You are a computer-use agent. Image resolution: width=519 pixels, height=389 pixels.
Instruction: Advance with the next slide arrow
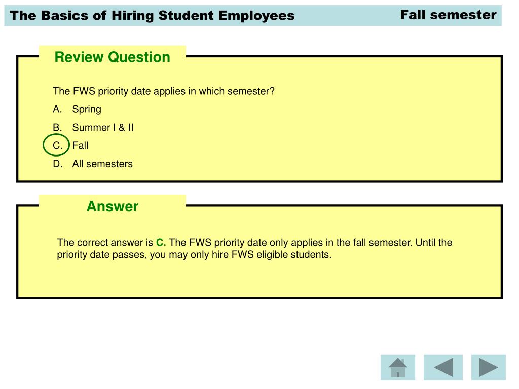[488, 367]
